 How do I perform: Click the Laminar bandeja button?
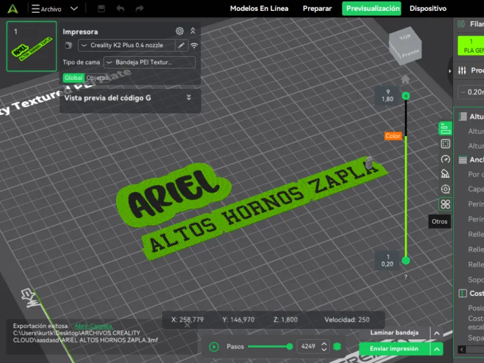click(x=394, y=333)
